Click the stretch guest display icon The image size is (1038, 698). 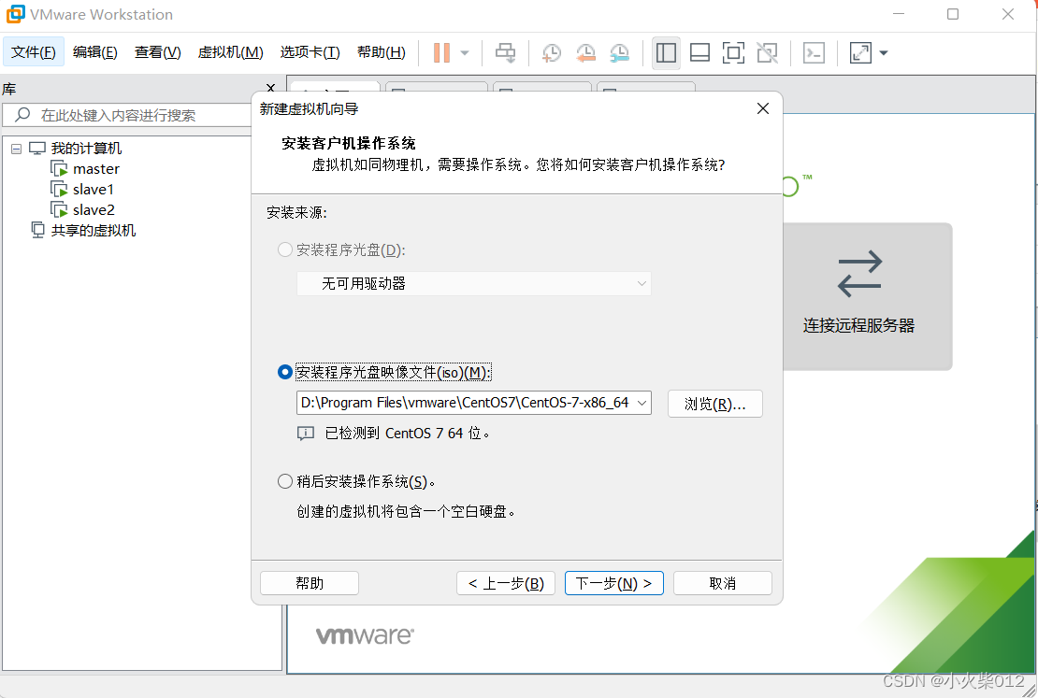[x=860, y=53]
